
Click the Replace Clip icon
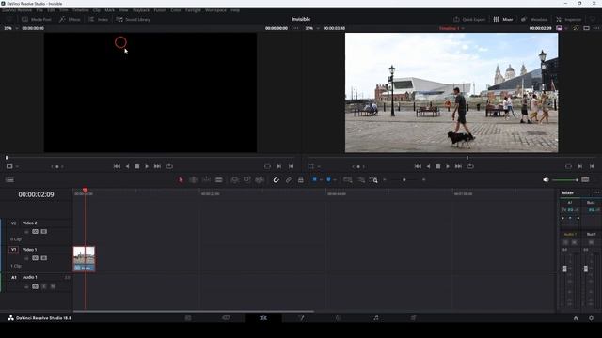[260, 179]
